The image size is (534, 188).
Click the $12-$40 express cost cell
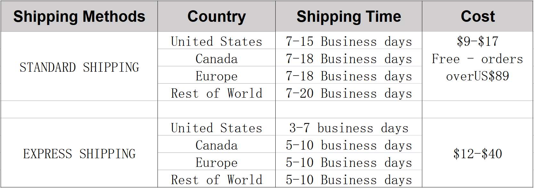[477, 153]
